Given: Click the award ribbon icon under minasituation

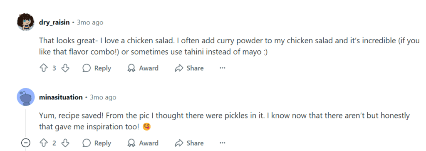Looking at the screenshot, I should 131,143.
